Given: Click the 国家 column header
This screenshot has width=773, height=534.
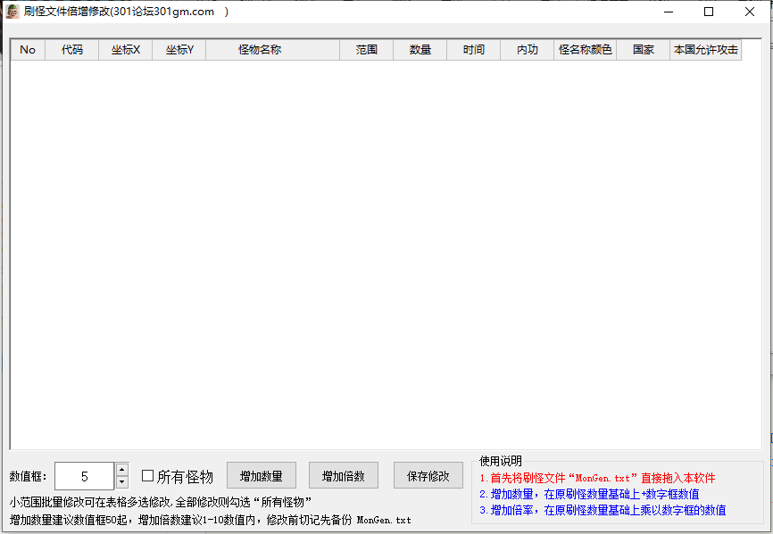Looking at the screenshot, I should 644,50.
